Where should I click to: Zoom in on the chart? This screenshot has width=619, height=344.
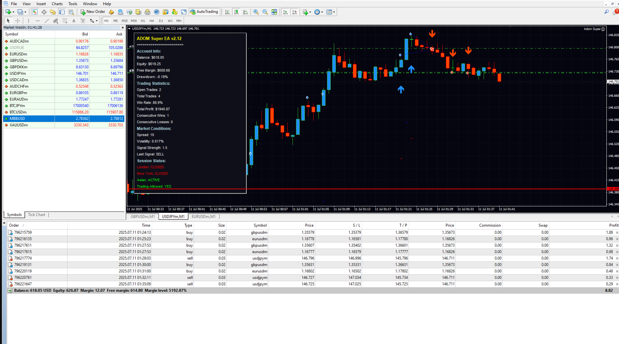256,12
